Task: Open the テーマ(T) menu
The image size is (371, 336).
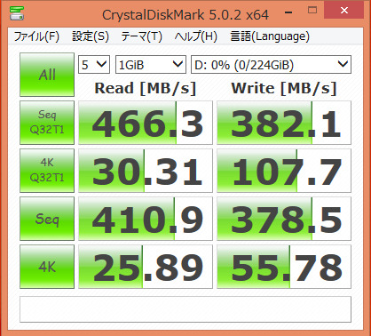Action: (141, 36)
